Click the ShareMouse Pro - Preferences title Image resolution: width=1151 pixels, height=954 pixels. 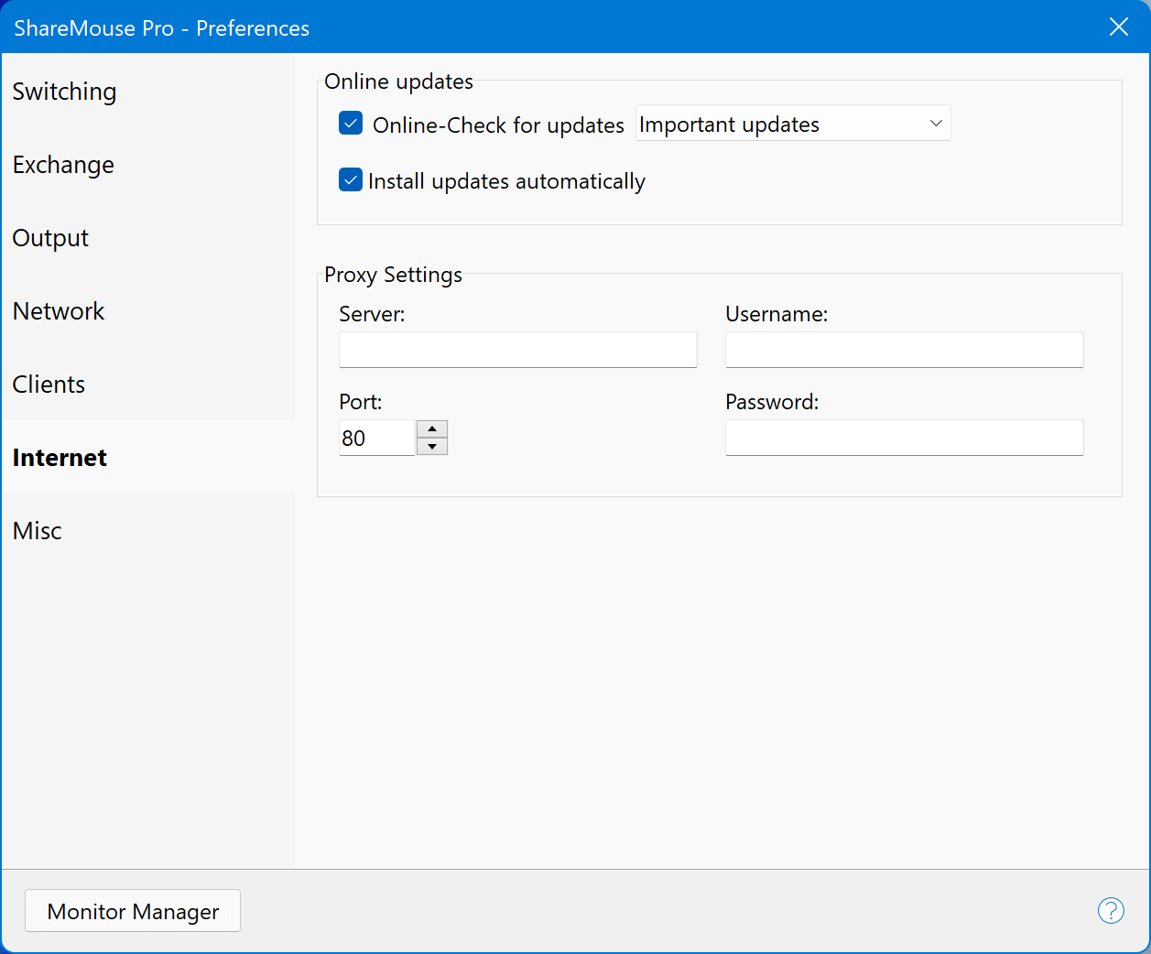pyautogui.click(x=162, y=28)
